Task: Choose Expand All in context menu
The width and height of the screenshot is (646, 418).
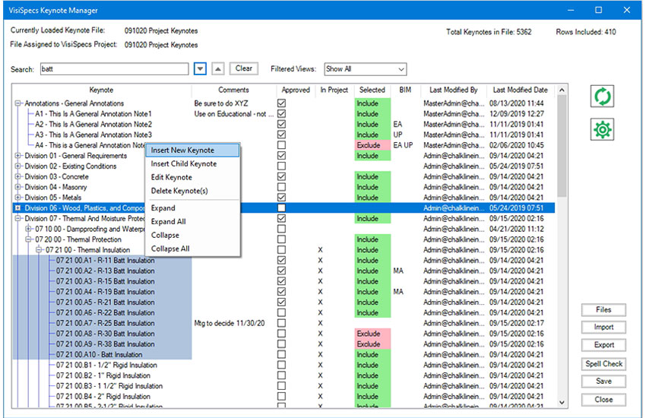Action: (x=192, y=222)
